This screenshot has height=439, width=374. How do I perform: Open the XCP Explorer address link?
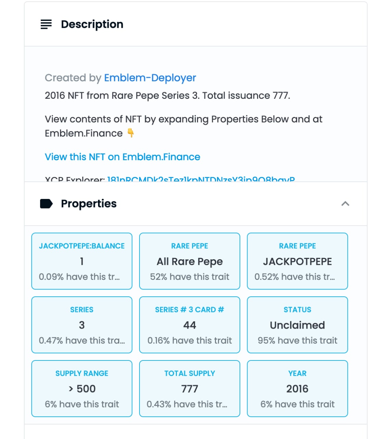[x=201, y=179]
